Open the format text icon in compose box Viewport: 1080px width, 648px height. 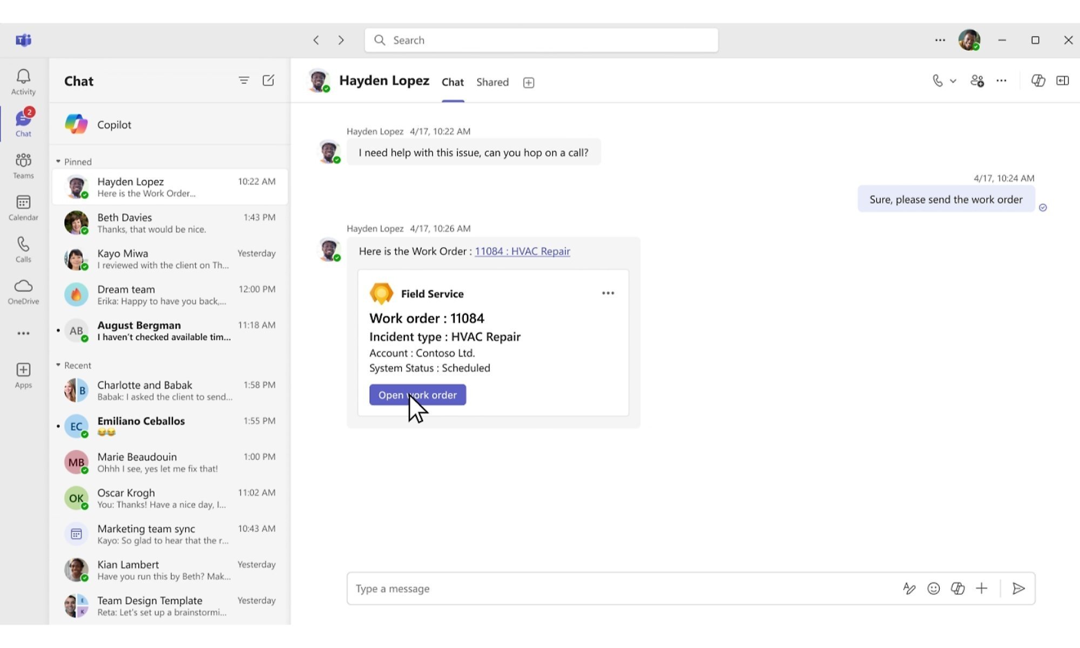click(x=909, y=589)
